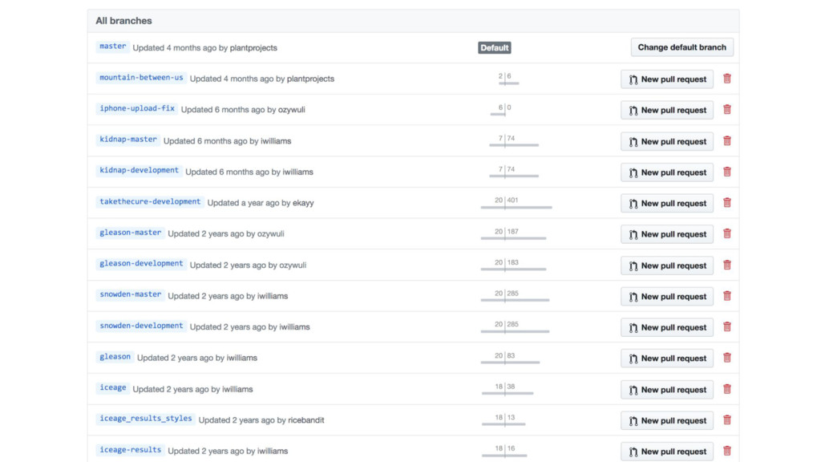Screen dimensions: 821x462
Task: Open the gleason branch link
Action: [115, 357]
